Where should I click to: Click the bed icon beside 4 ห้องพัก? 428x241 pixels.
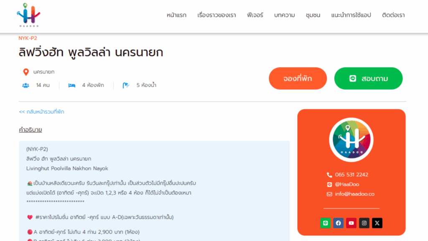click(72, 85)
